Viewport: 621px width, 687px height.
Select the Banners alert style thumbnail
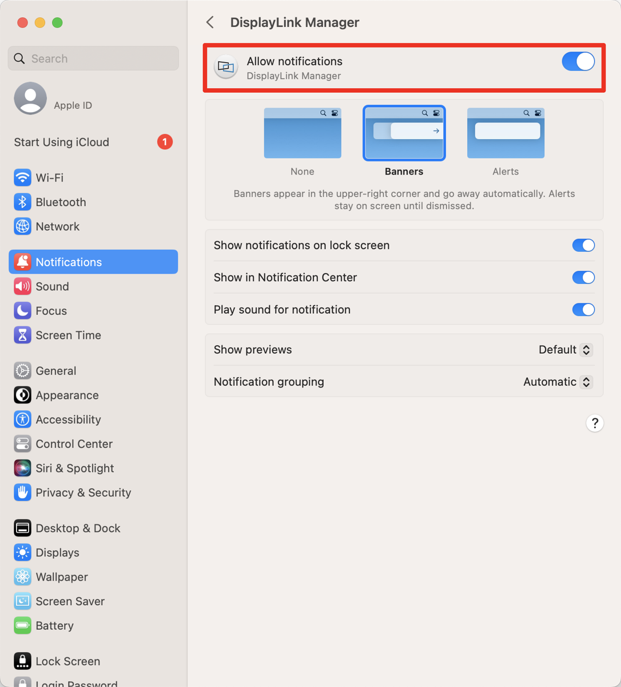404,133
